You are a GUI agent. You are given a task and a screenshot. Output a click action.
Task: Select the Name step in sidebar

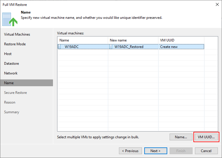pos(26,83)
